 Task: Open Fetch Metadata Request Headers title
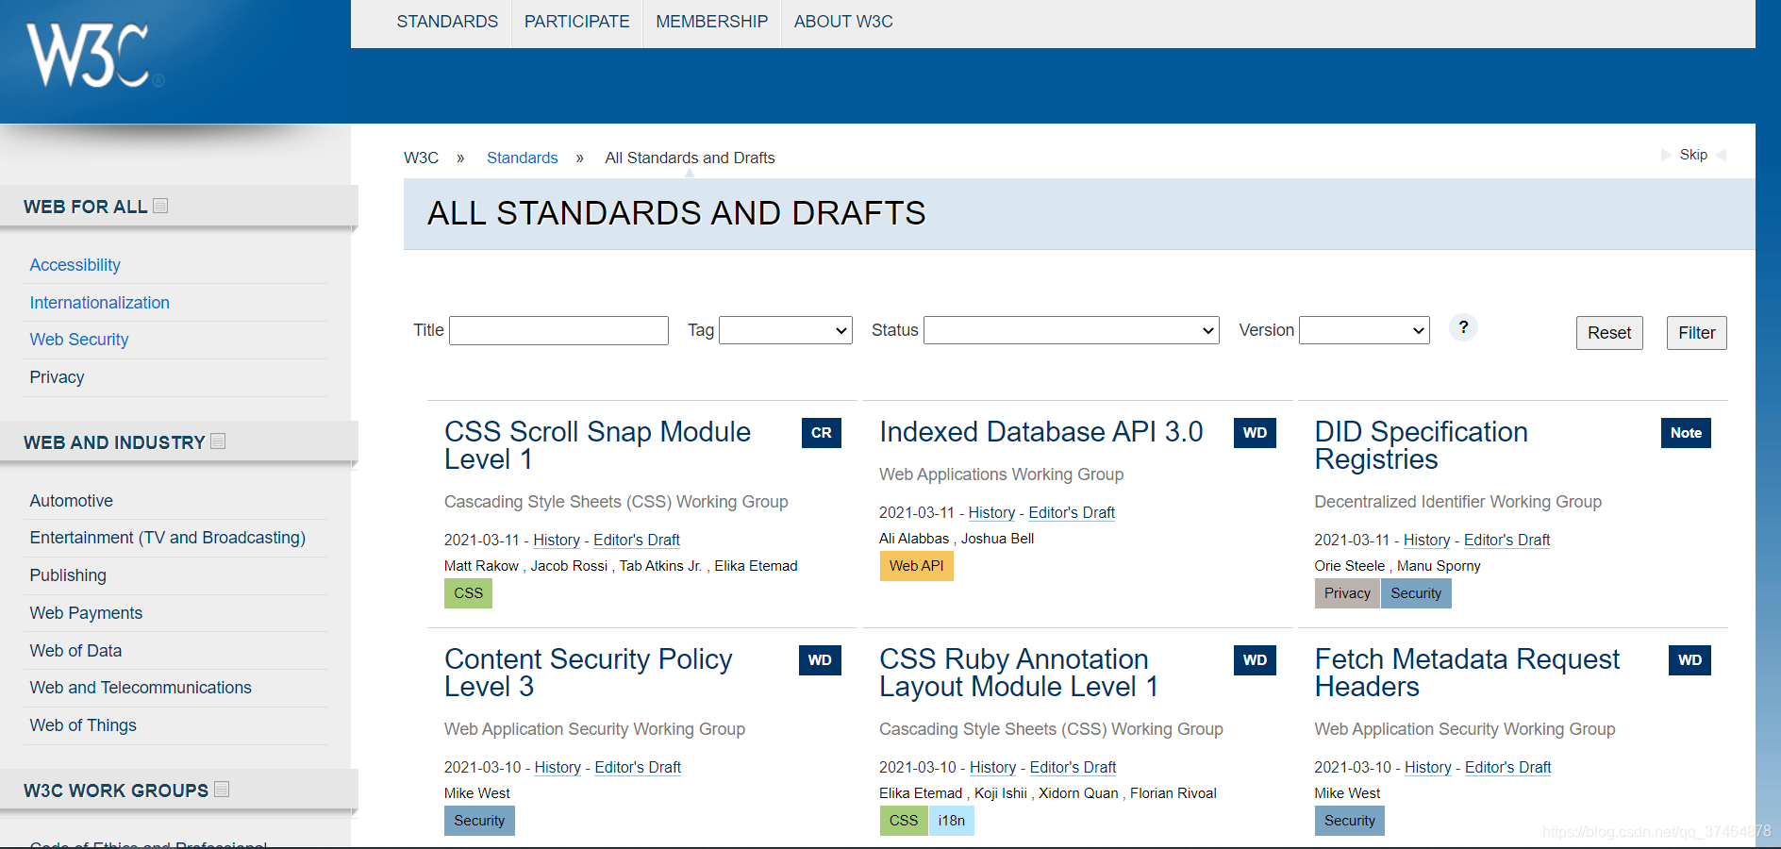1467,673
